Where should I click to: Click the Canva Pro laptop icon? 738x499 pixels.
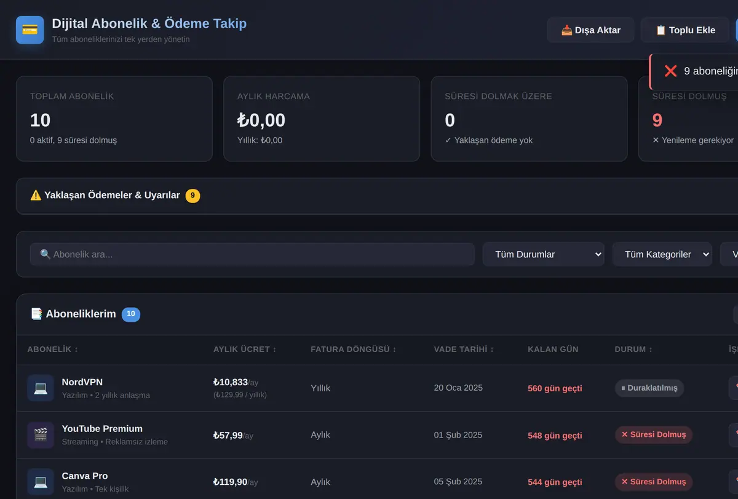41,482
